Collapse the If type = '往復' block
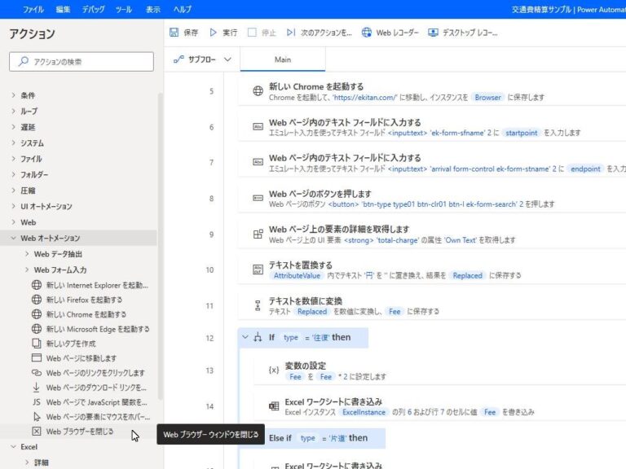Image resolution: width=626 pixels, height=469 pixels. tap(245, 337)
